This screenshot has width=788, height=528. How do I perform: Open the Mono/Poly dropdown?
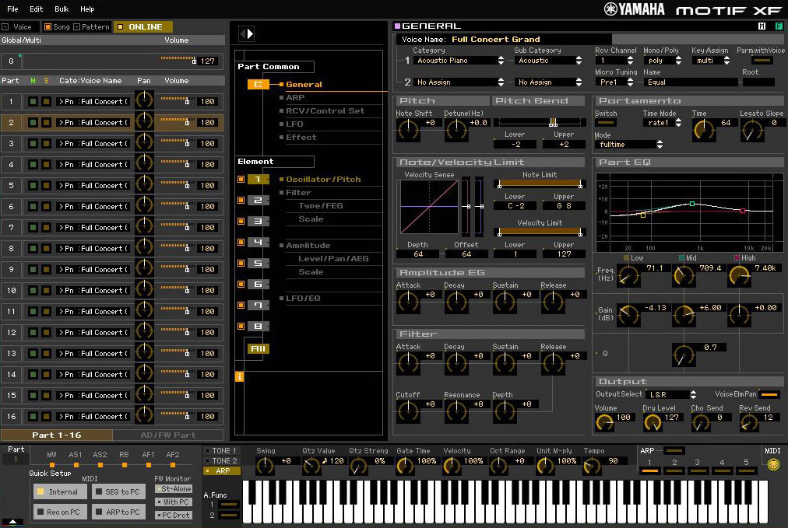point(661,61)
